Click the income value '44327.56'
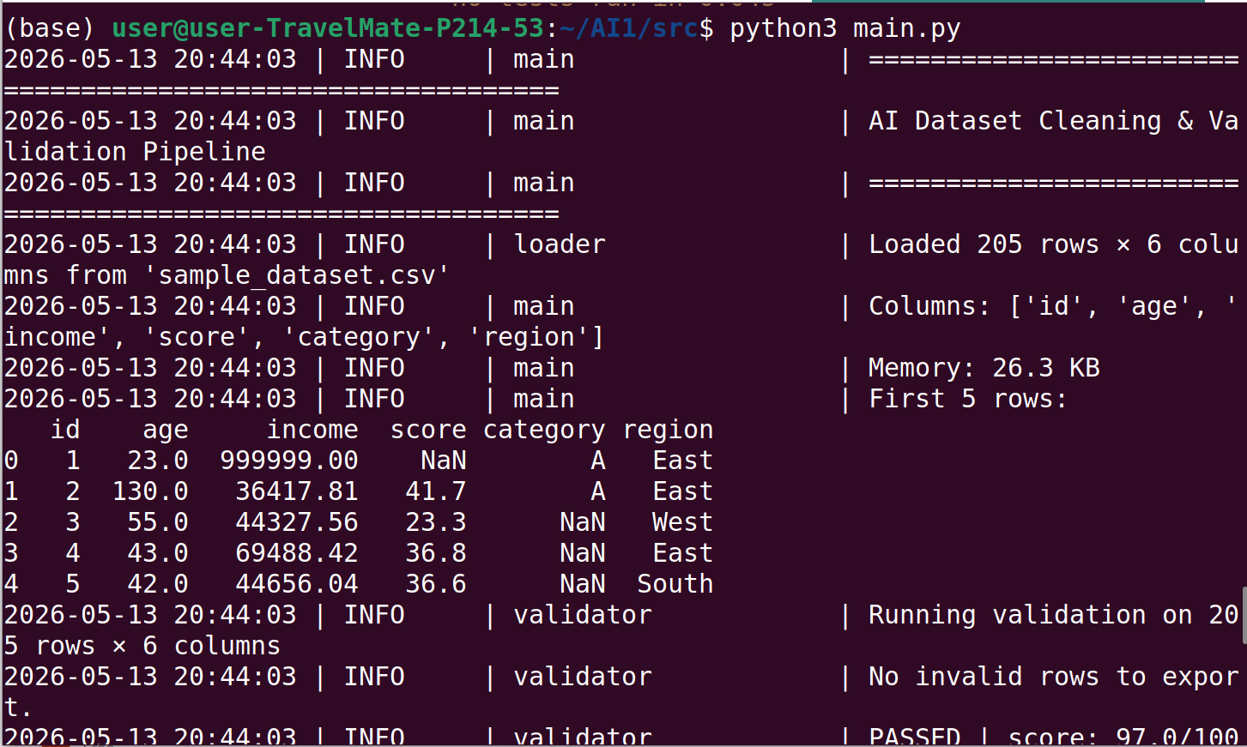The image size is (1247, 747). (297, 522)
